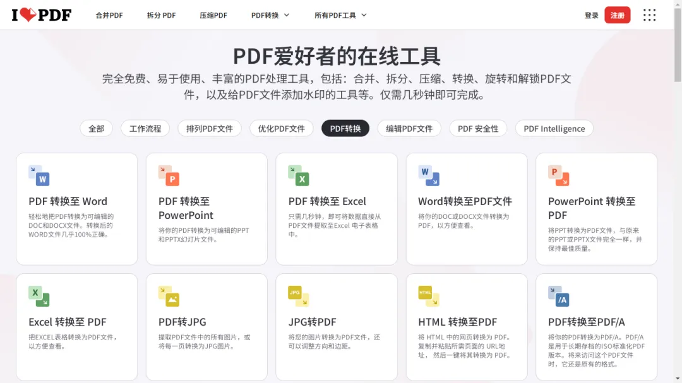Screen dimensions: 682x383
Task: Click description text 将PPT转换为PDF文件，与原来
Action: pos(593,230)
